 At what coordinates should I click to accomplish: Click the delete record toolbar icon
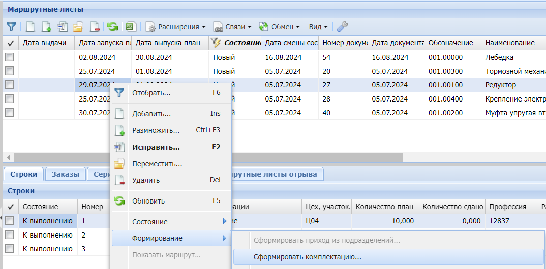[x=94, y=27]
